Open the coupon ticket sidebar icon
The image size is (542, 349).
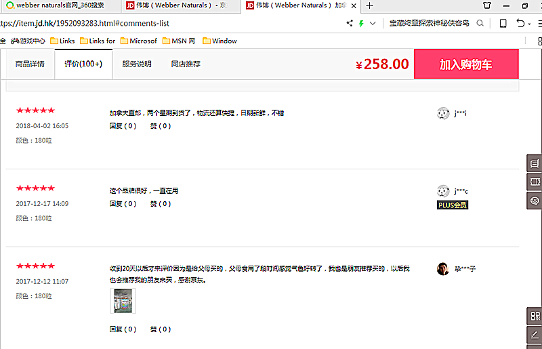[x=535, y=182]
